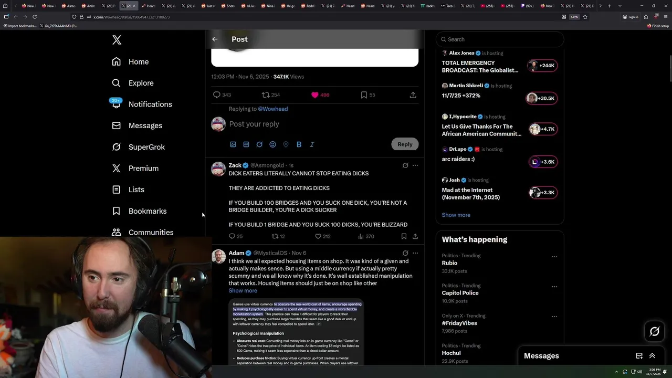Toggle italic formatting in reply
Viewport: 672px width, 378px height.
(312, 144)
